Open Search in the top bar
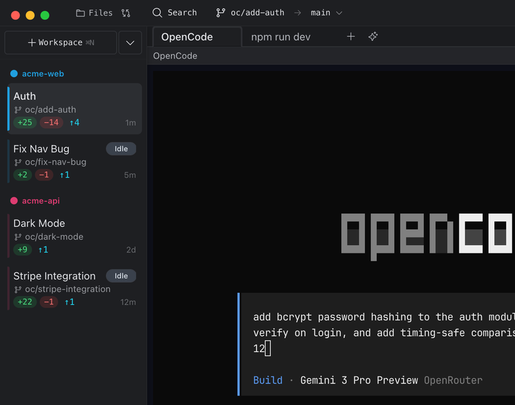The image size is (515, 405). click(x=174, y=13)
